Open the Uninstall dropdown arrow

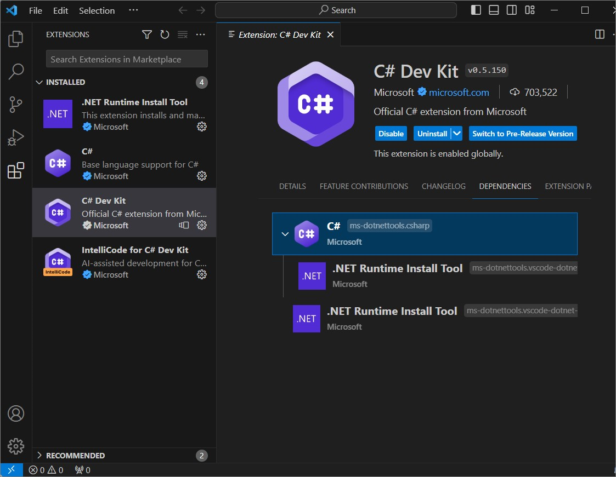click(456, 134)
